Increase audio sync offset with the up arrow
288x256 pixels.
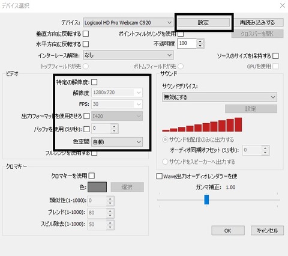[x=265, y=148]
